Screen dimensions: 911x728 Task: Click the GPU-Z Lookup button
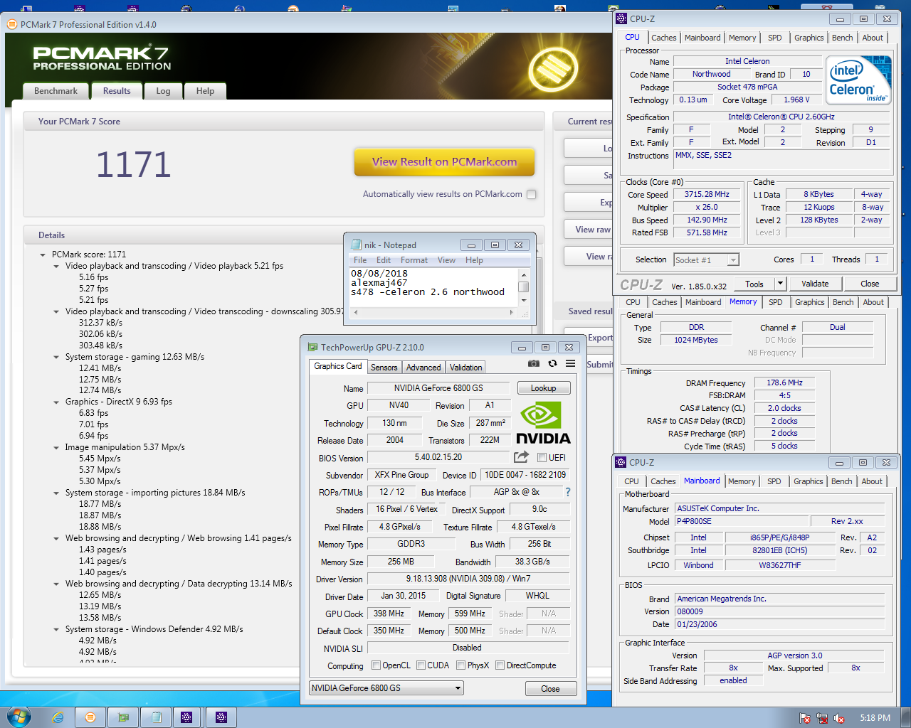click(x=544, y=388)
